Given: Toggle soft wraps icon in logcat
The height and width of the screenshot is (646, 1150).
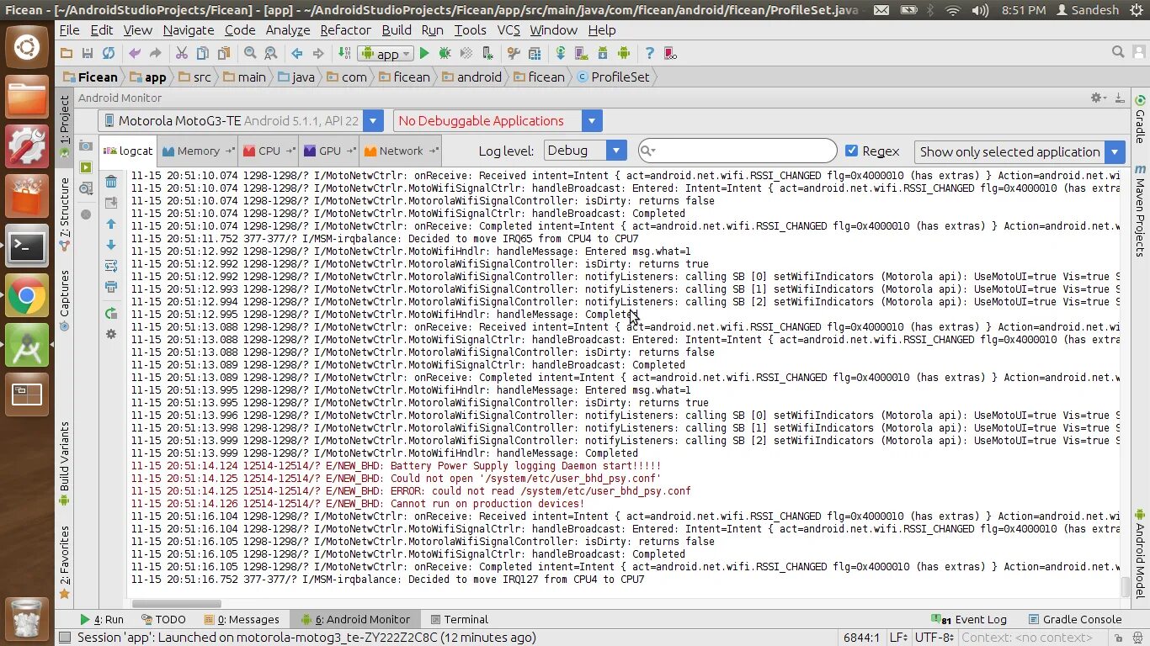Looking at the screenshot, I should coord(111,266).
